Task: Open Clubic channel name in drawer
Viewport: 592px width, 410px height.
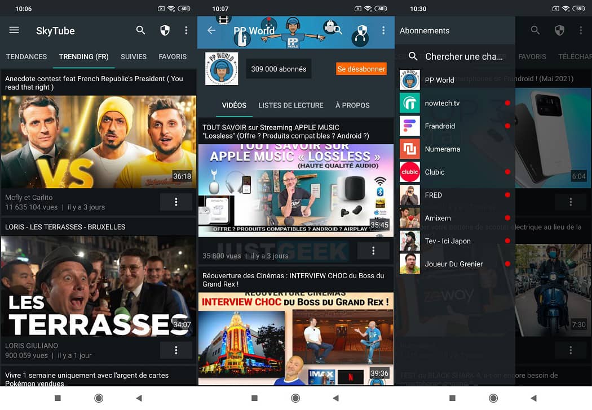Action: coord(435,172)
